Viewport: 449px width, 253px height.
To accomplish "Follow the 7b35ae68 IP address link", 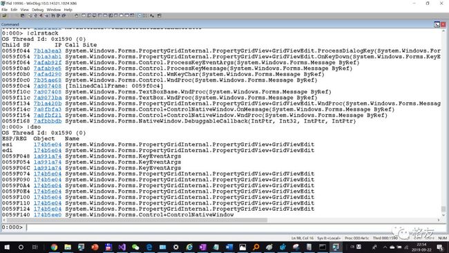I will (48, 80).
